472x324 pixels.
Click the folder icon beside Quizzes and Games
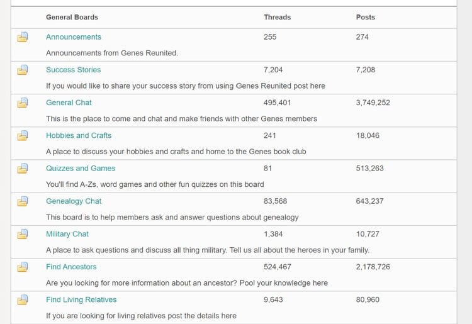23,168
